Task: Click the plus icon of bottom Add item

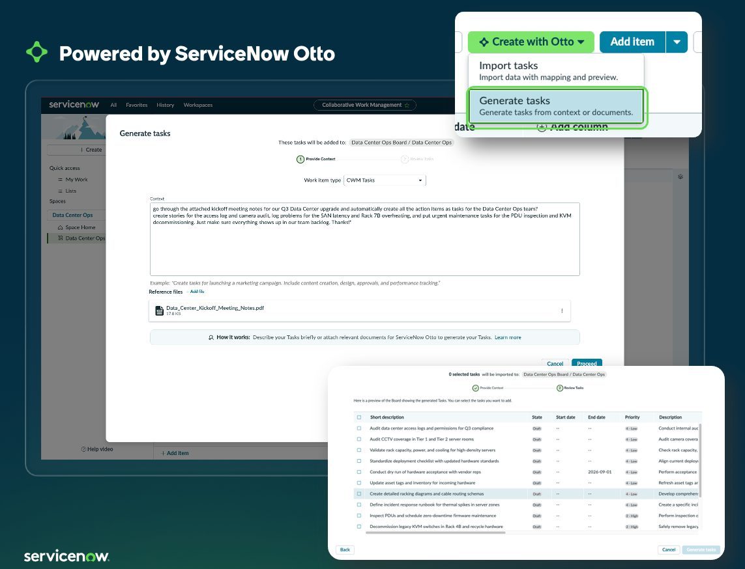Action: click(x=163, y=453)
